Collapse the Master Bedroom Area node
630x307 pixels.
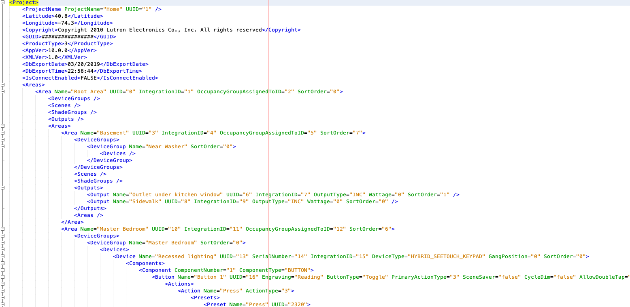[x=3, y=229]
